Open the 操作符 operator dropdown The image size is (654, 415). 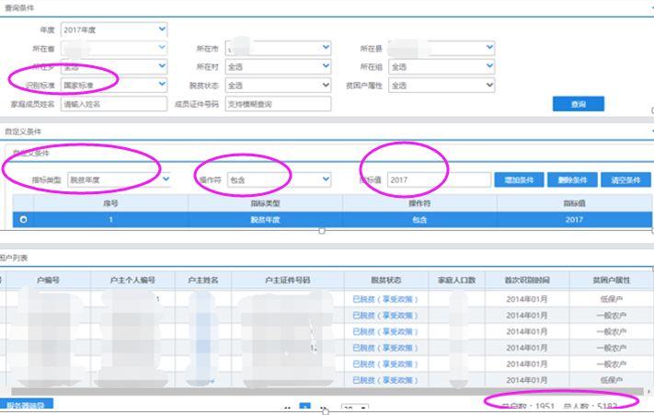tap(278, 180)
